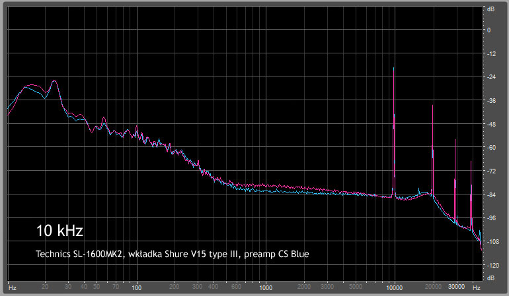Screen dimensions: 509x296
Task: Click the 1000 Hz frequency axis label
Action: [266, 287]
